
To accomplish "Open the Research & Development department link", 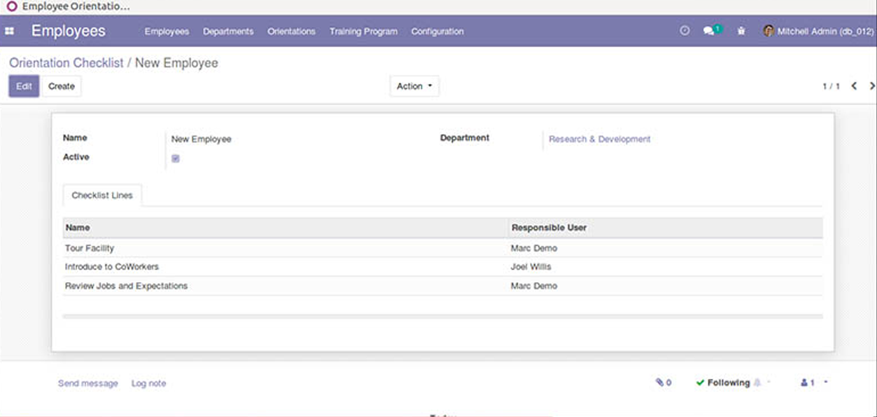I will tap(600, 139).
